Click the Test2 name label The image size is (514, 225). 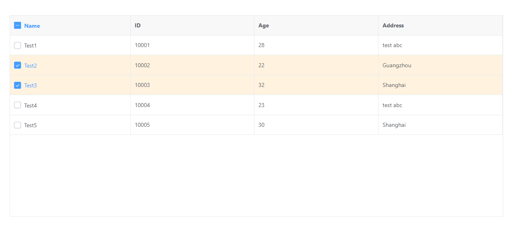[30, 66]
